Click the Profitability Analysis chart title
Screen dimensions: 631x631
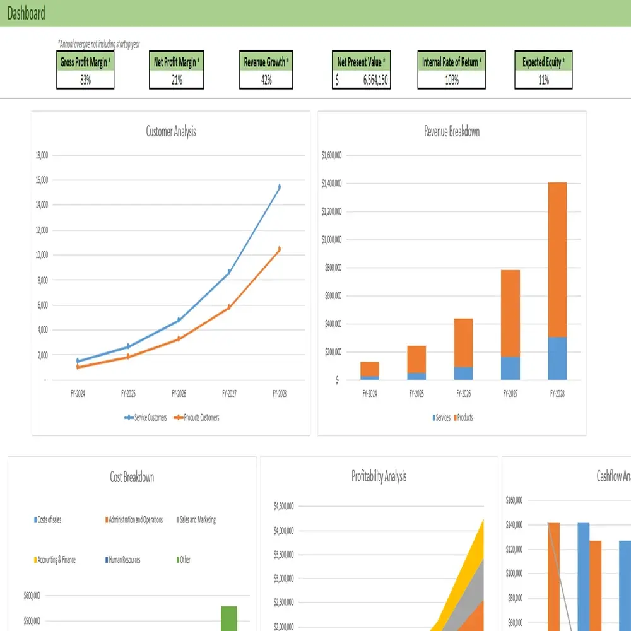coord(379,476)
